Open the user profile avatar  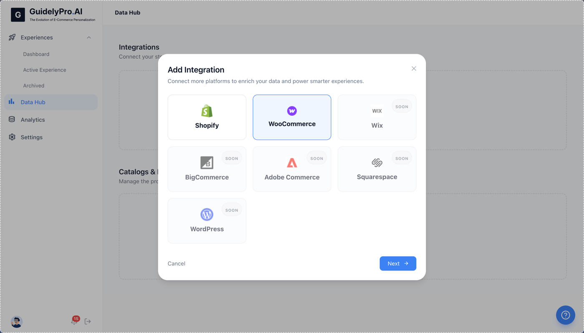[x=17, y=322]
